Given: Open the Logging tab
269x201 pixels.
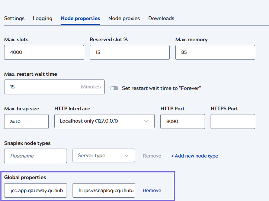Looking at the screenshot, I should tap(42, 18).
